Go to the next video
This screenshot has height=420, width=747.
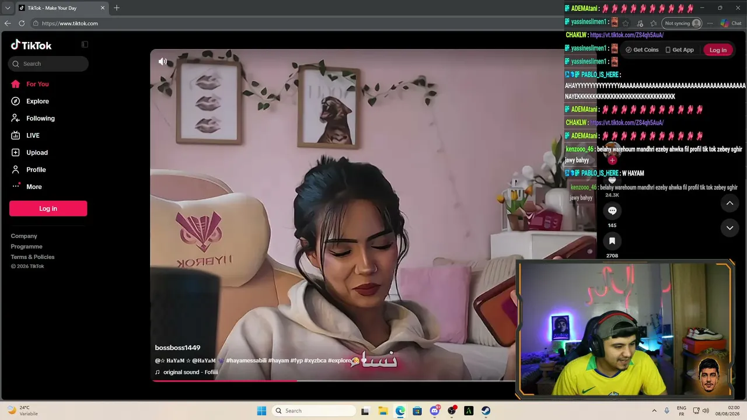point(729,228)
